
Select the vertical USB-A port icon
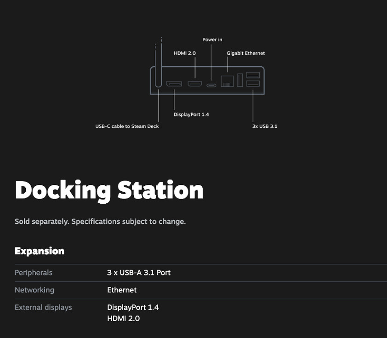point(239,79)
